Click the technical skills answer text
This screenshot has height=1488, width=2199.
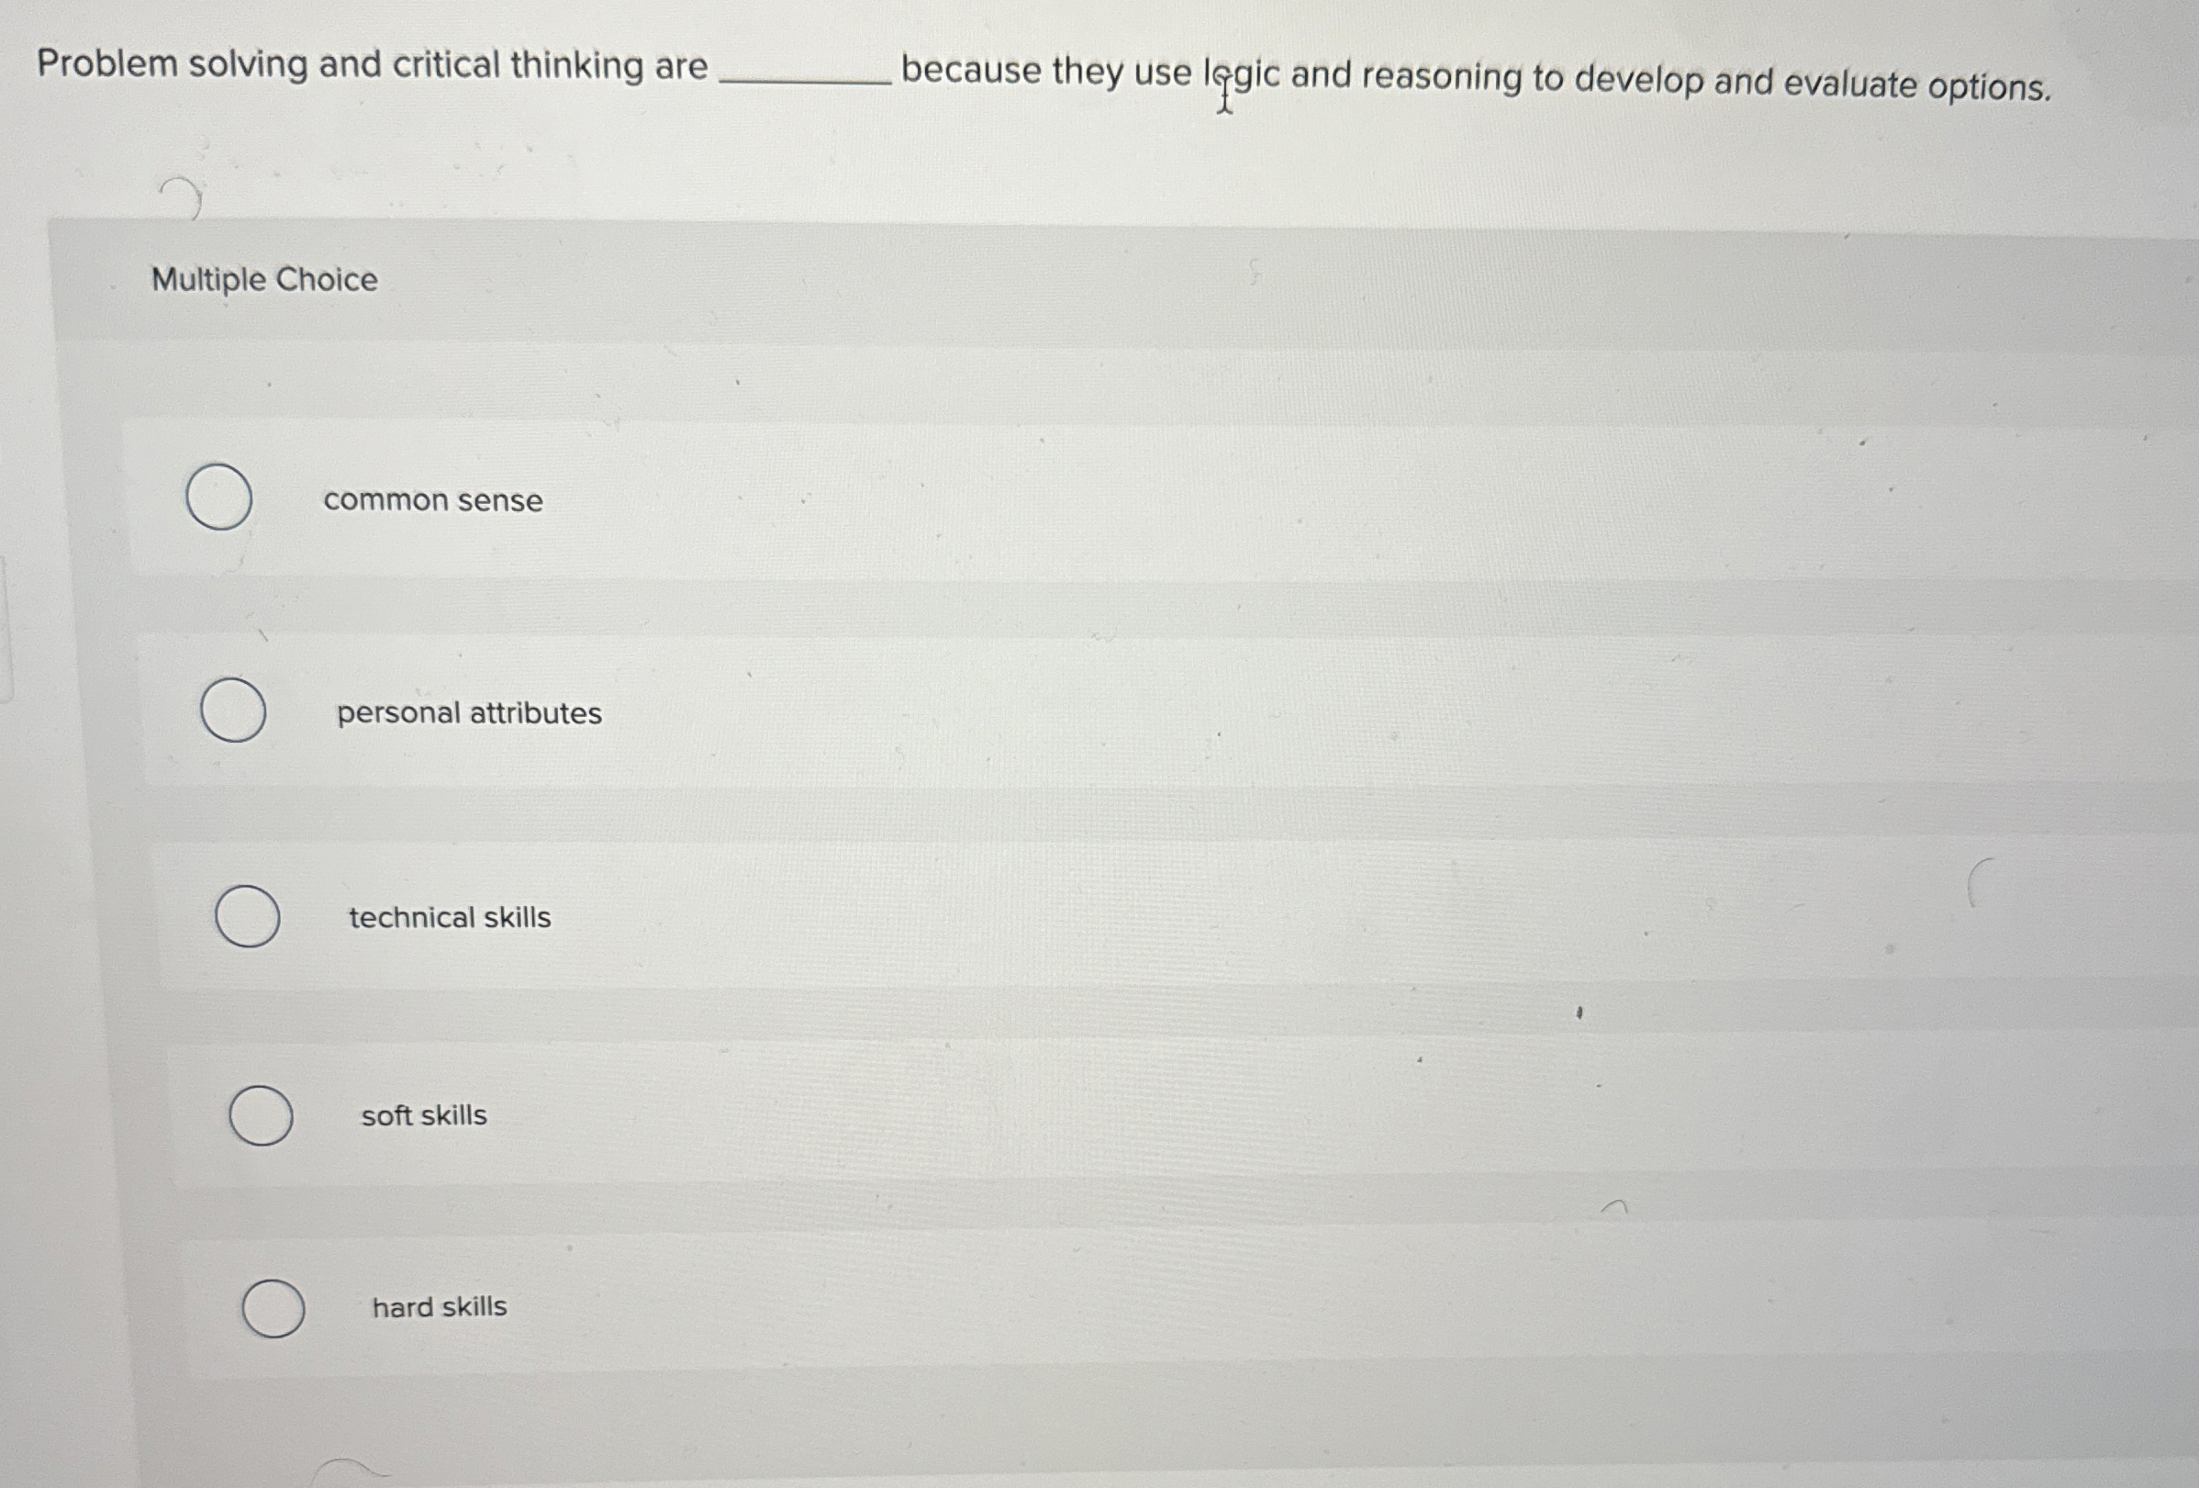pyautogui.click(x=449, y=916)
